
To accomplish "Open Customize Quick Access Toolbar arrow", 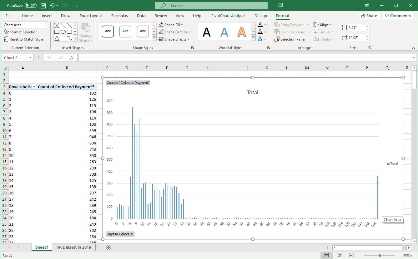I will tap(77, 6).
